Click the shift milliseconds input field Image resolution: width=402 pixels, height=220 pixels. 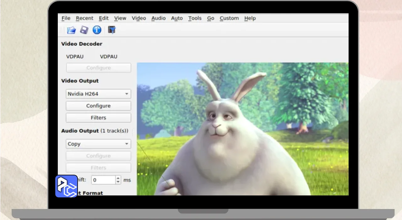pos(103,180)
